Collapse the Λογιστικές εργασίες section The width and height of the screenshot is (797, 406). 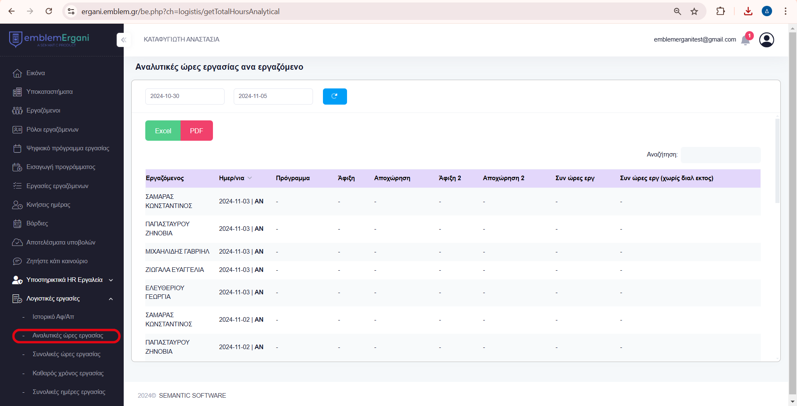pos(111,299)
